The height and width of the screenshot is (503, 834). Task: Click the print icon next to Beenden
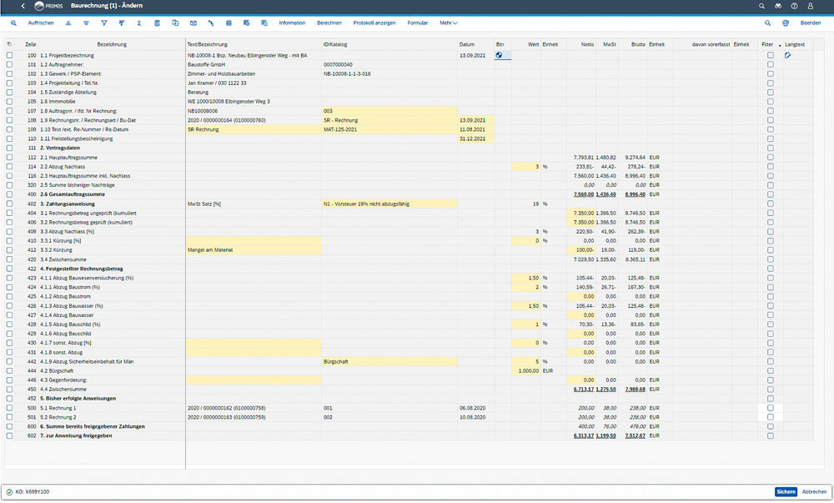point(785,23)
